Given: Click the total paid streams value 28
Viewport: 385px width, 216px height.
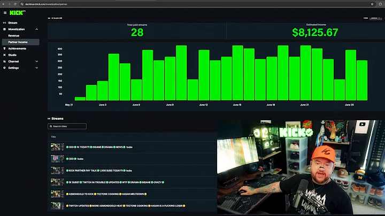Looking at the screenshot, I should coord(137,33).
